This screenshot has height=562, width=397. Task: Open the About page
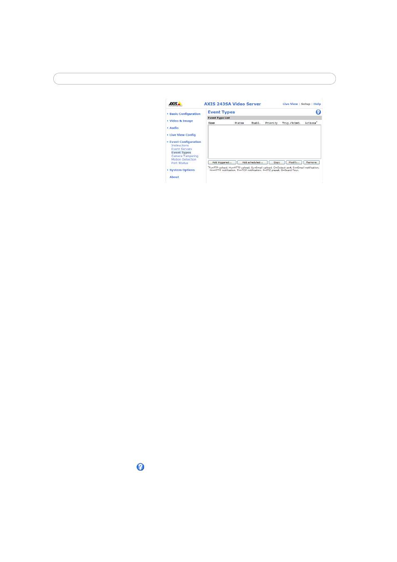[174, 177]
